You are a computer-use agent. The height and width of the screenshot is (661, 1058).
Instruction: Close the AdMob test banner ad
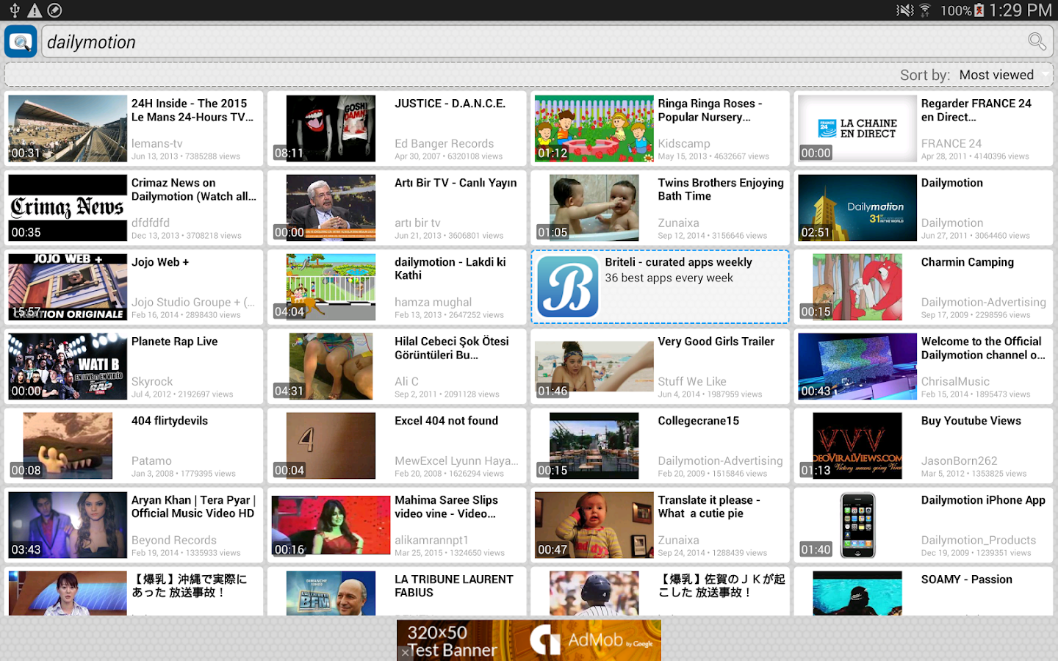pyautogui.click(x=405, y=652)
